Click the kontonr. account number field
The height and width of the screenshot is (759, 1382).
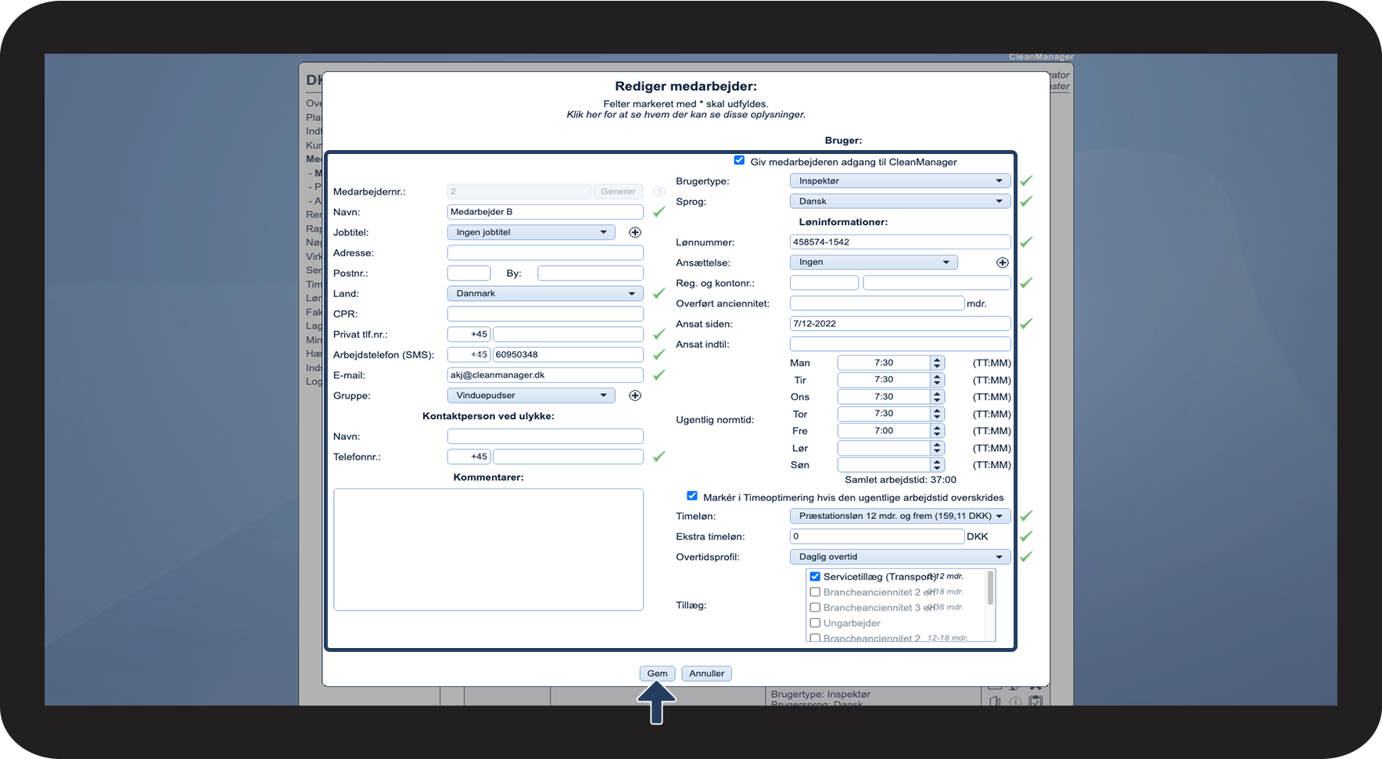[937, 283]
